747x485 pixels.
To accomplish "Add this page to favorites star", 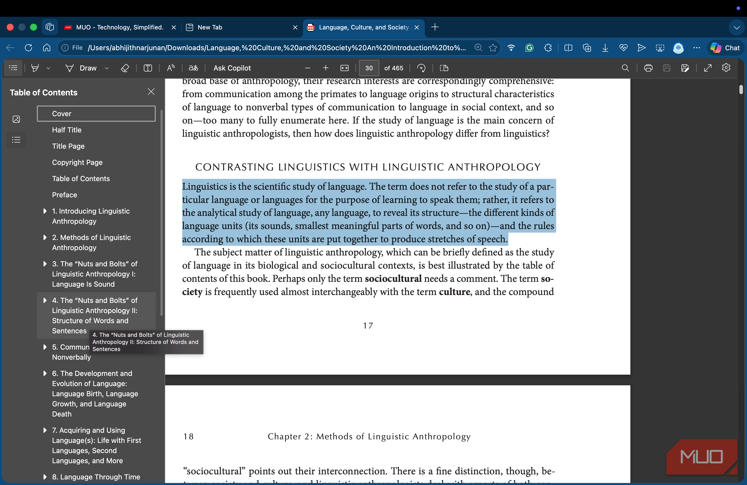I will [493, 48].
